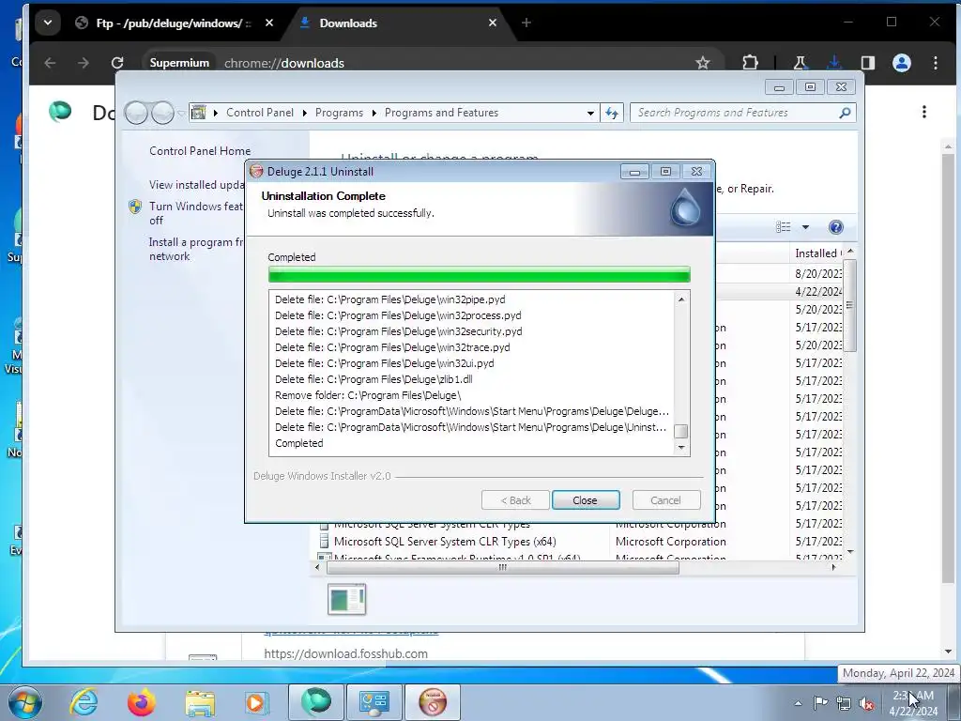Switch to Control Panel taskbar icon

374,702
